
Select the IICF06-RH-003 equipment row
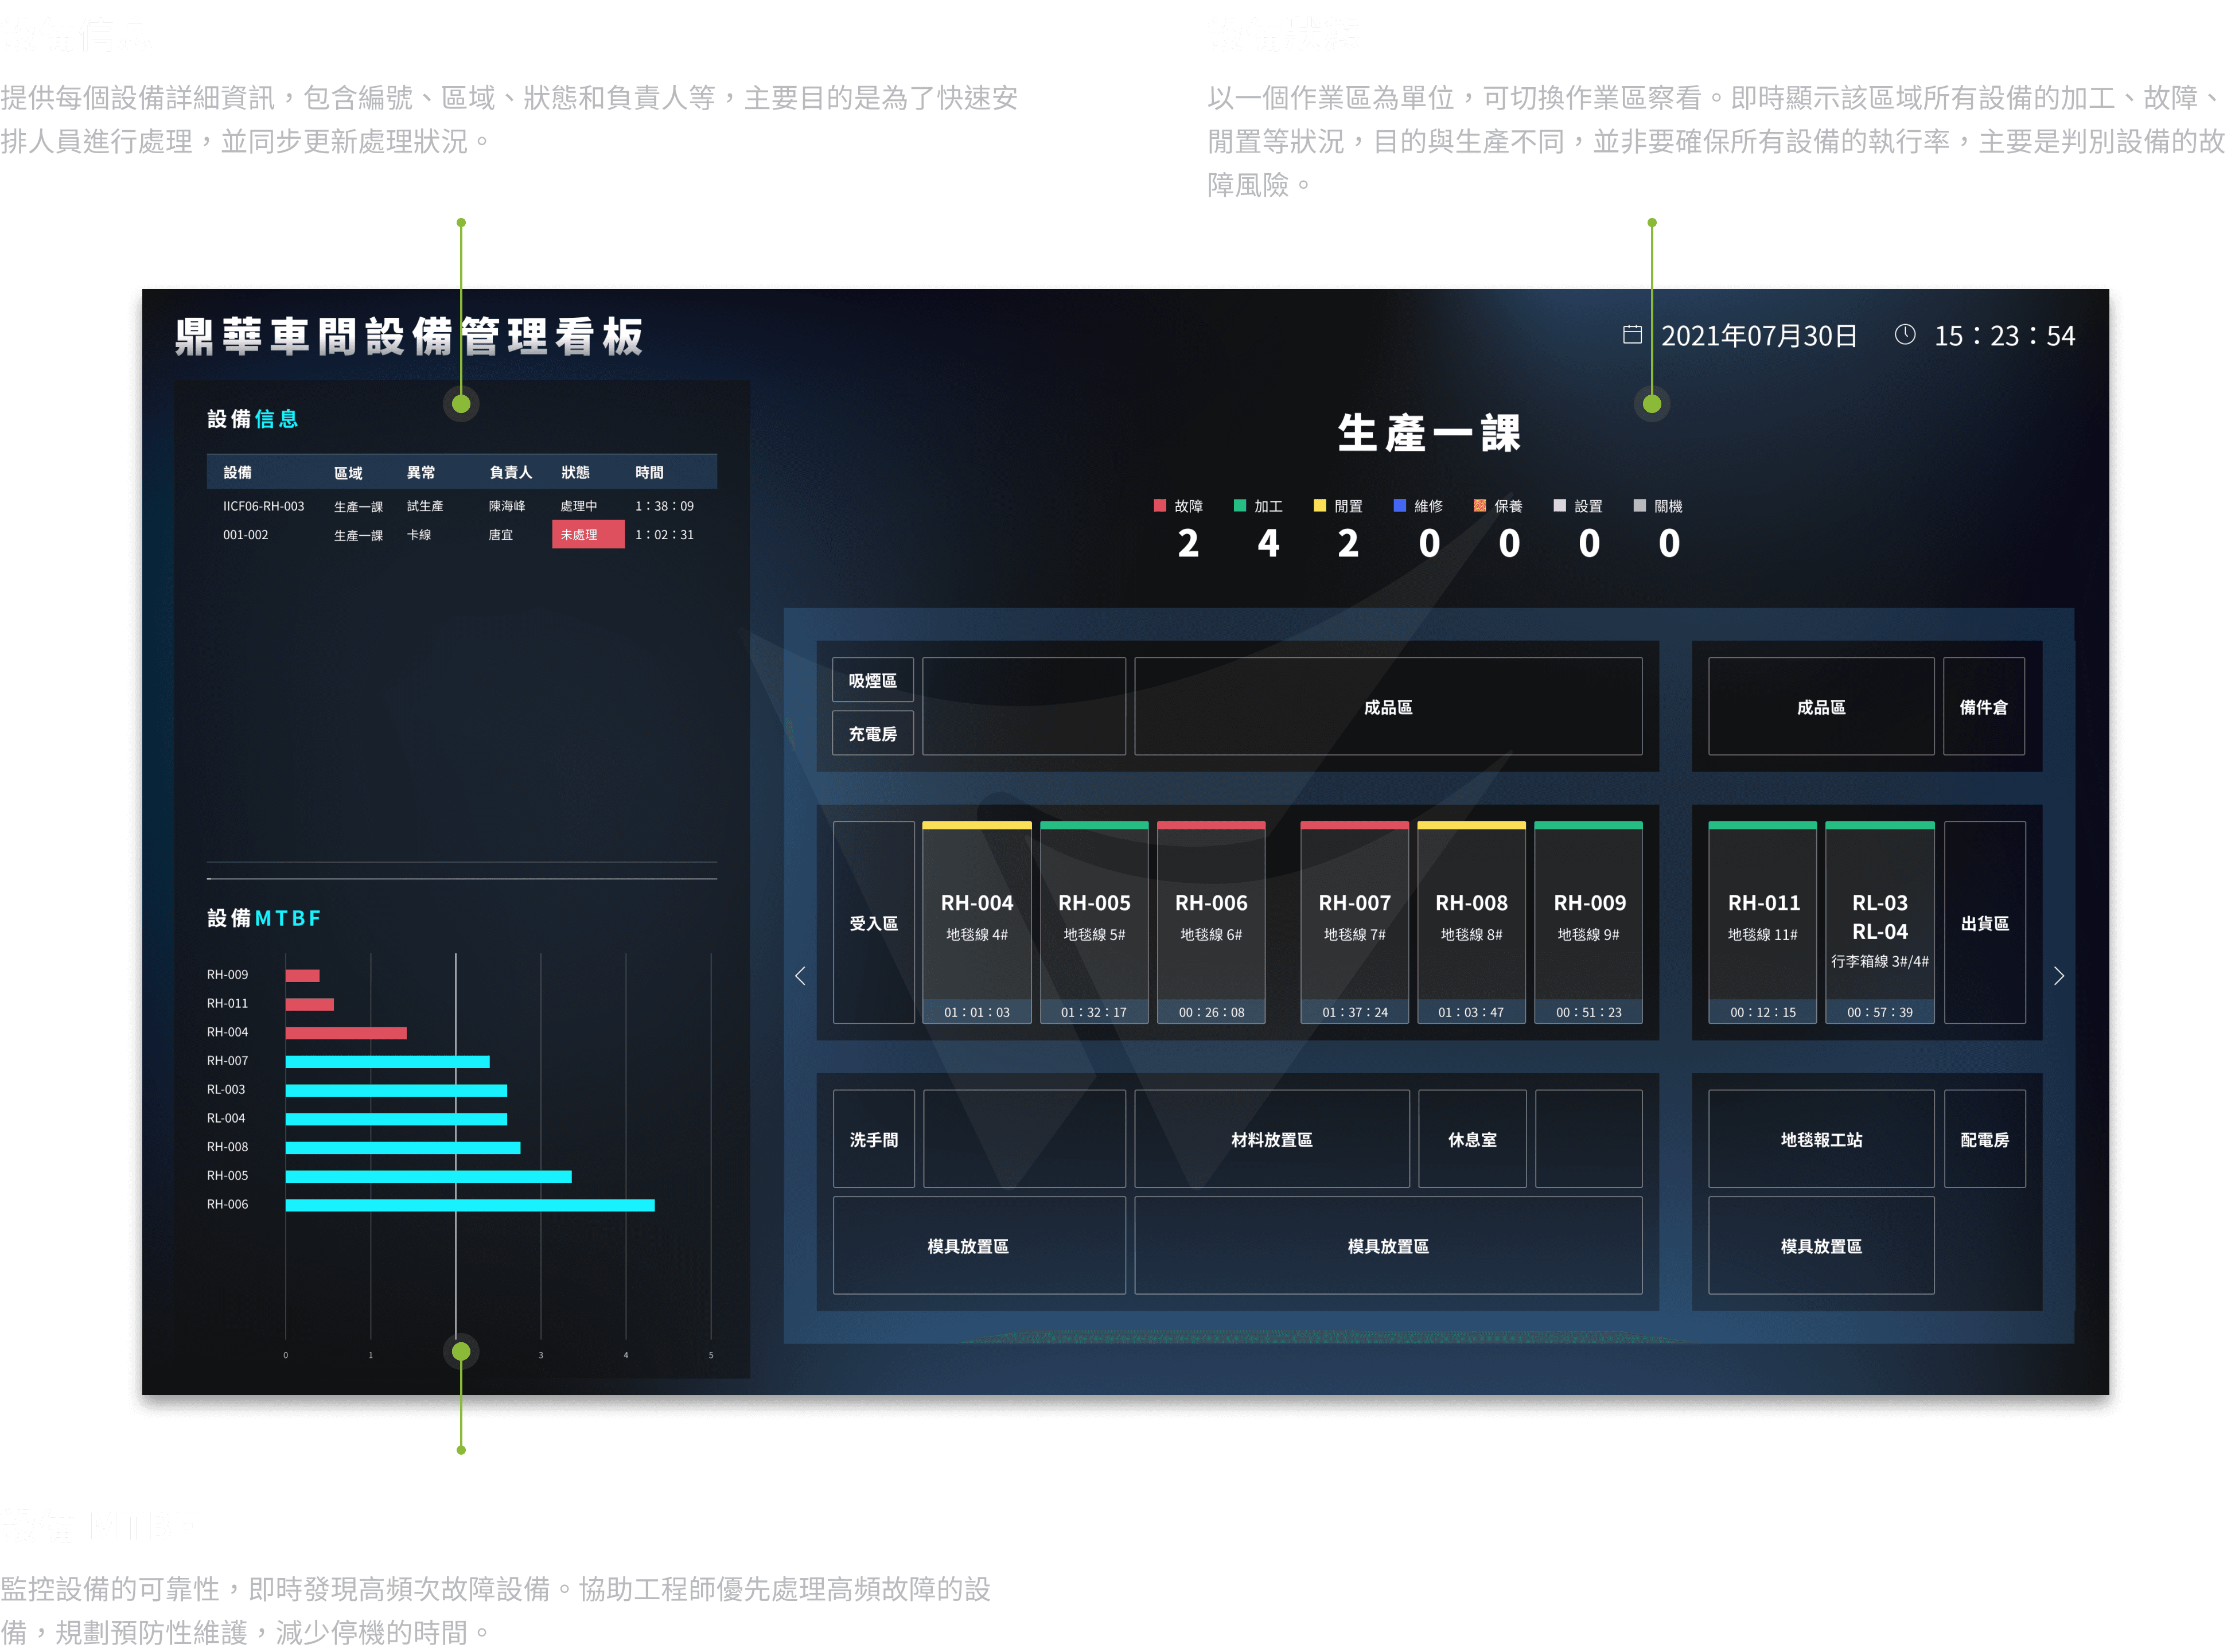[x=263, y=506]
